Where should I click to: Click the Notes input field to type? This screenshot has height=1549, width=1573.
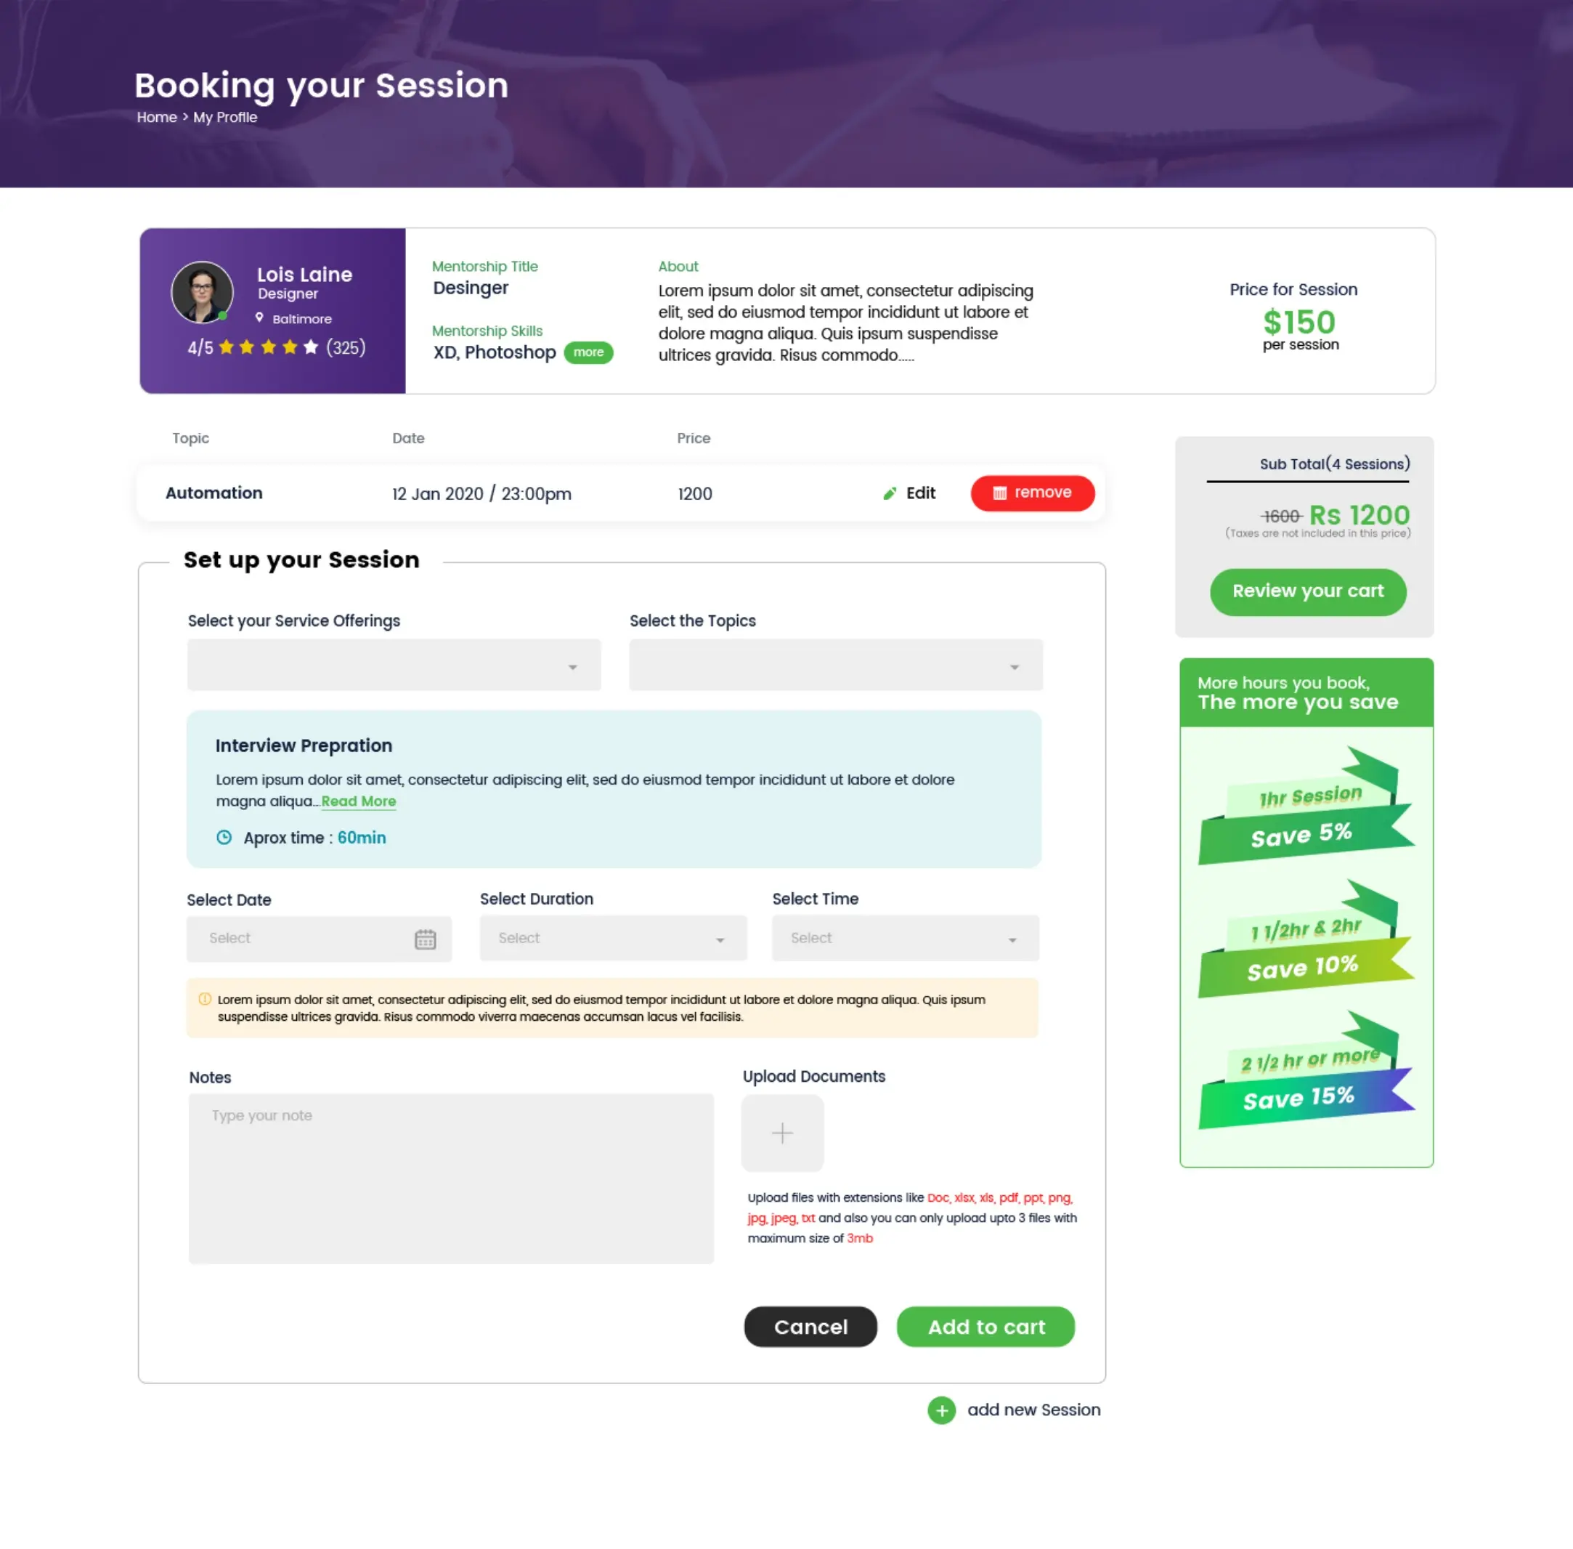click(x=450, y=1176)
